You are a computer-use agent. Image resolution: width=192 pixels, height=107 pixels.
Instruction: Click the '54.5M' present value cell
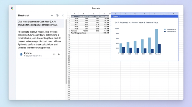point(104,21)
